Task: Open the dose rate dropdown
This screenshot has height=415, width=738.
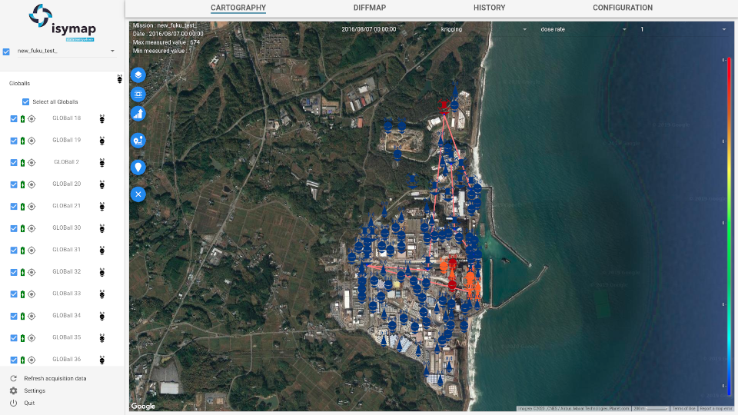Action: (x=584, y=29)
